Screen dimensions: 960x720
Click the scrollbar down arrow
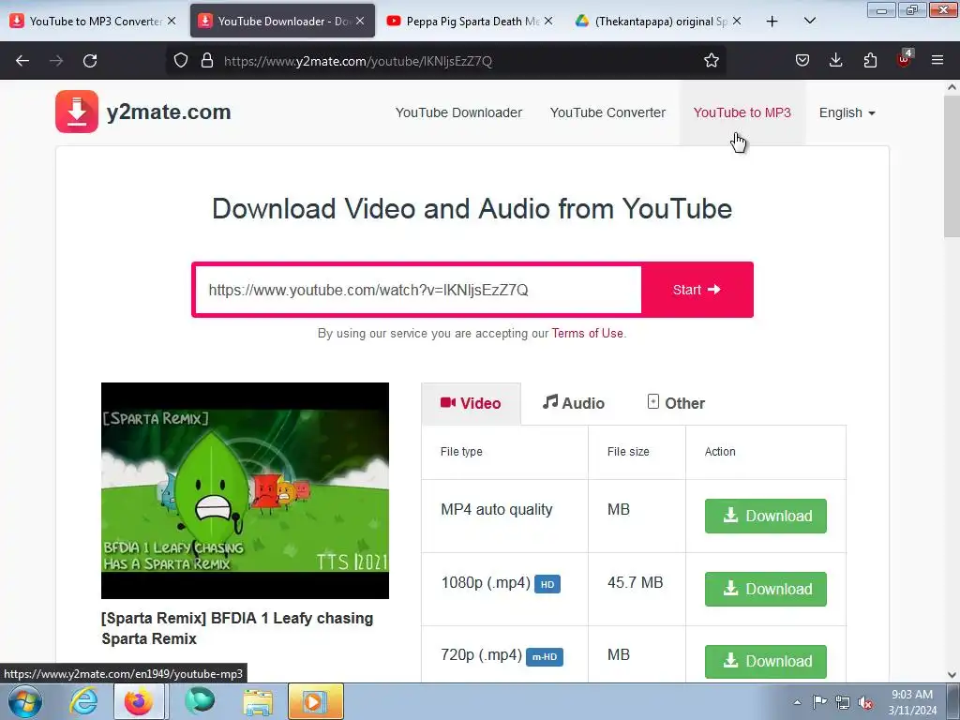tap(952, 675)
